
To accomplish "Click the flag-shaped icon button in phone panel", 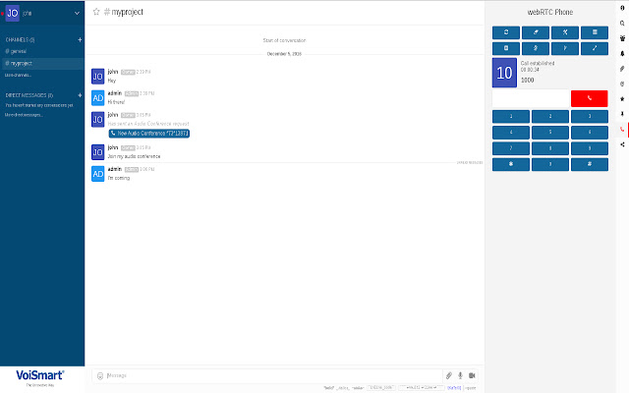I will point(565,48).
